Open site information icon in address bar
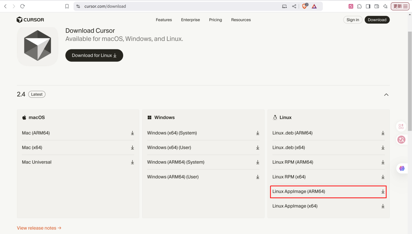 tap(78, 6)
